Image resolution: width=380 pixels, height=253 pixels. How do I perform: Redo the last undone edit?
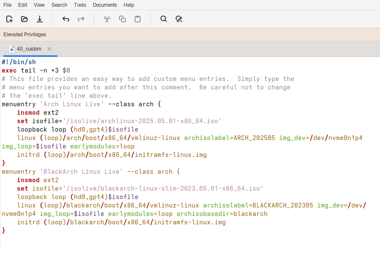click(81, 19)
